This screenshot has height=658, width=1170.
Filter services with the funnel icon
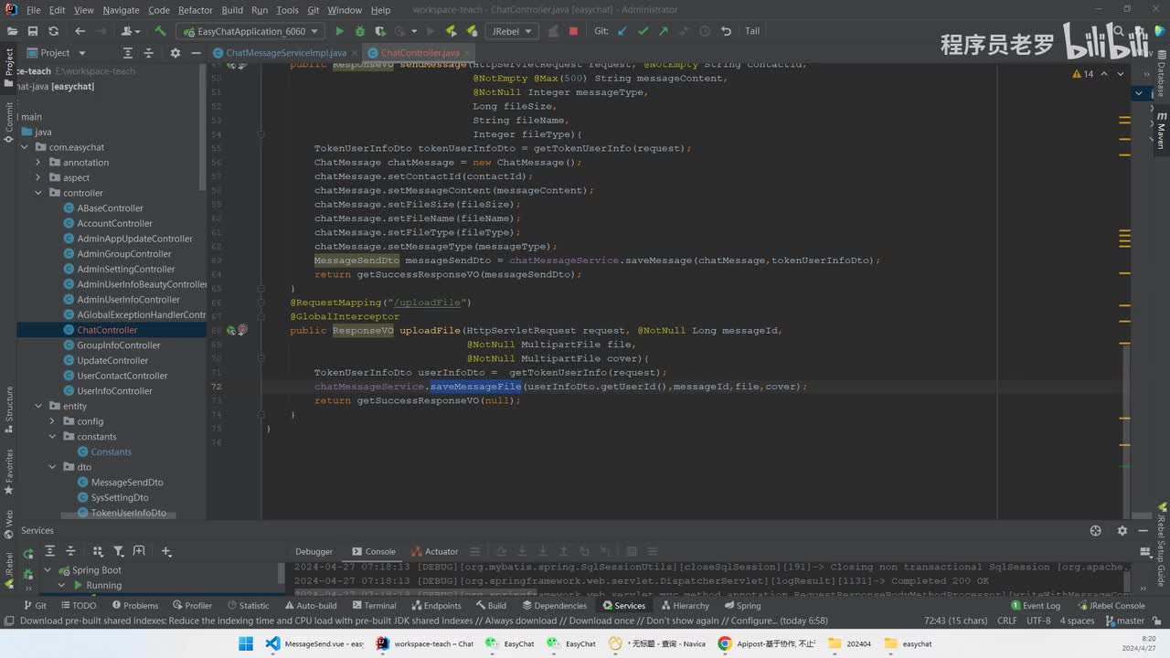[x=119, y=552]
